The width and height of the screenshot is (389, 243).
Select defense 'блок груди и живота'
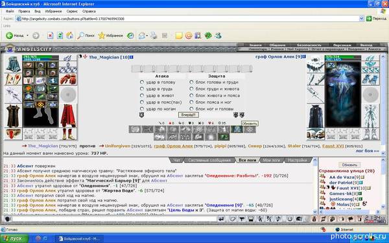click(x=191, y=89)
